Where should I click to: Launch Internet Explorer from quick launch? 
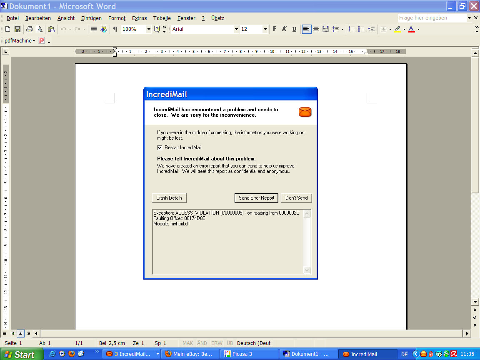pos(52,354)
